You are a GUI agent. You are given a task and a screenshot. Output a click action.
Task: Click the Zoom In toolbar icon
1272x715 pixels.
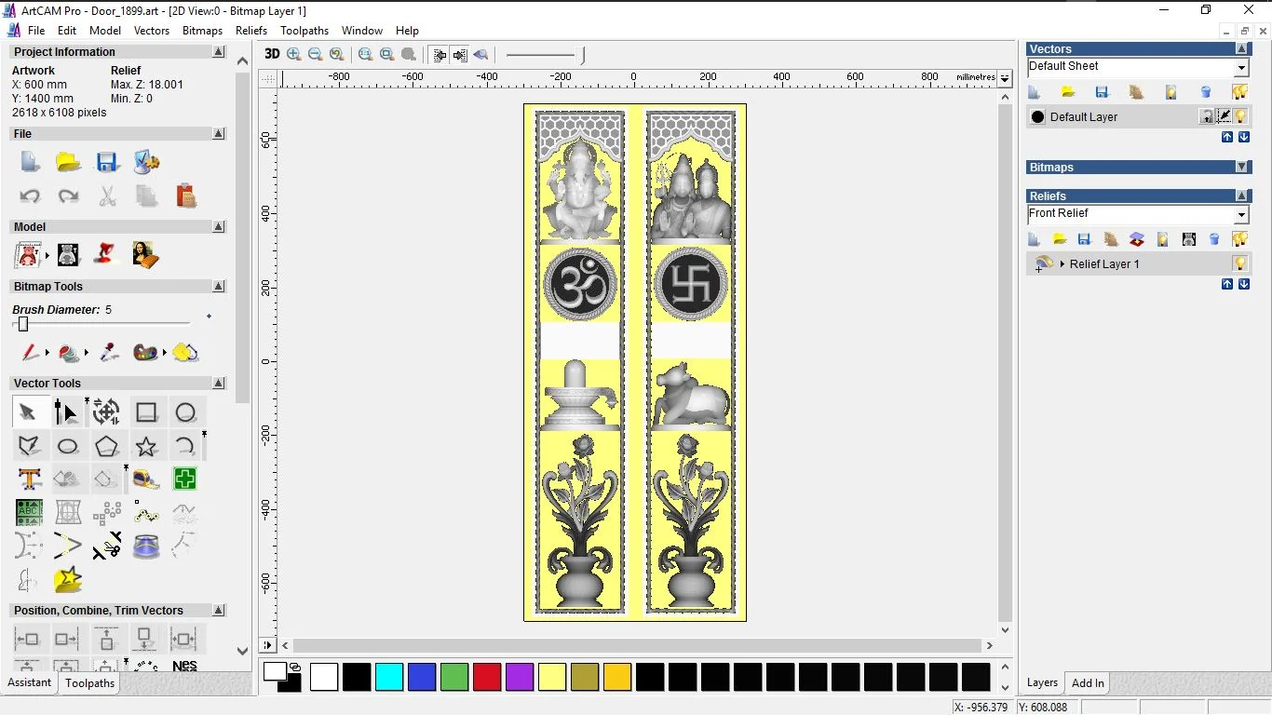tap(294, 54)
